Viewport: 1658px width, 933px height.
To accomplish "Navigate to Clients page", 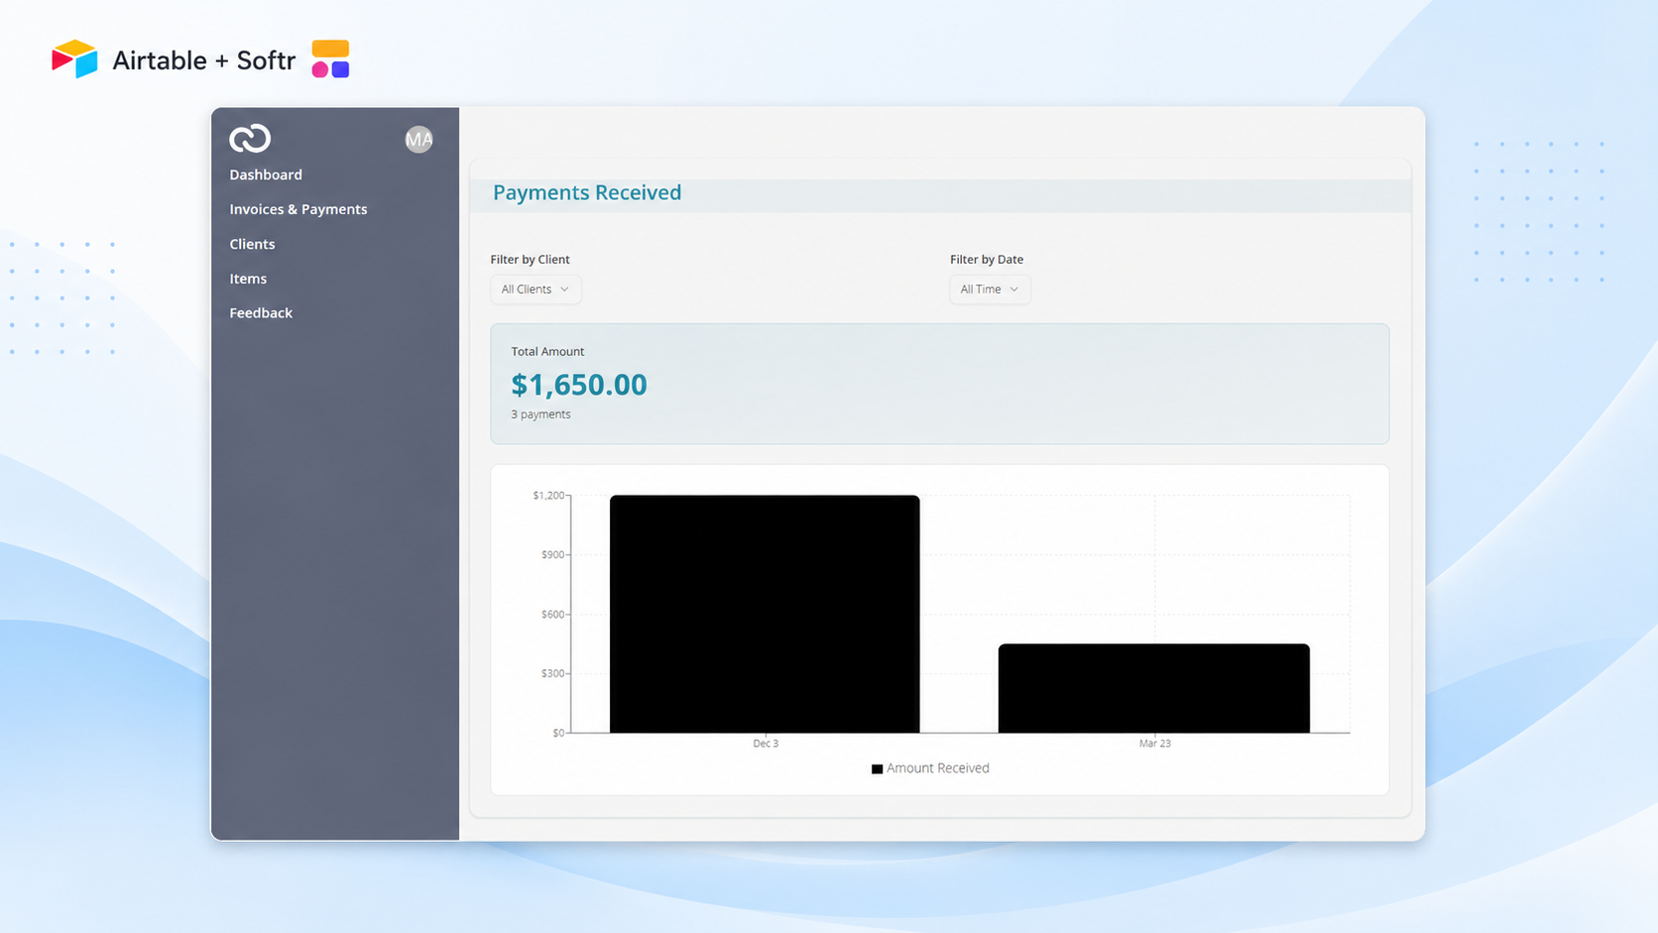I will (x=252, y=244).
